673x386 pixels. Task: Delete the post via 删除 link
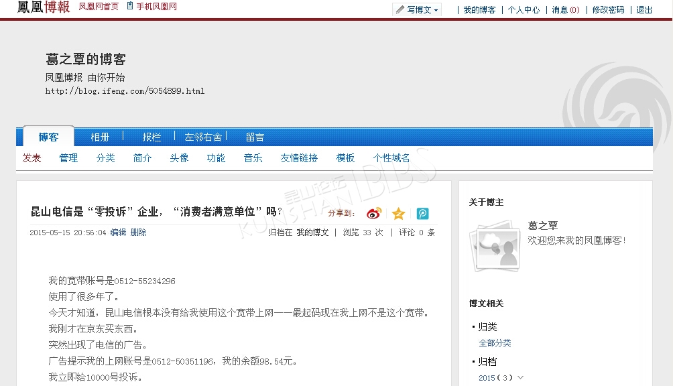pyautogui.click(x=138, y=233)
